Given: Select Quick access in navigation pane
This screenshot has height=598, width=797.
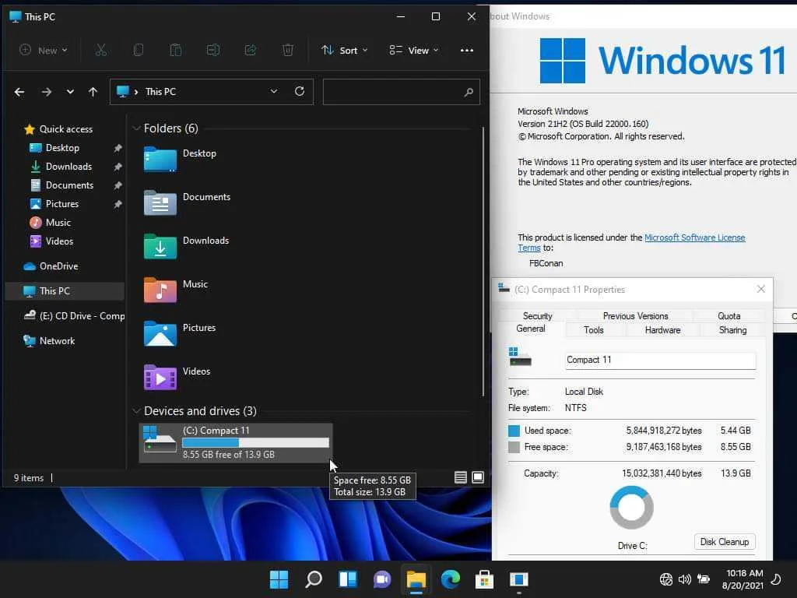Looking at the screenshot, I should [x=65, y=129].
